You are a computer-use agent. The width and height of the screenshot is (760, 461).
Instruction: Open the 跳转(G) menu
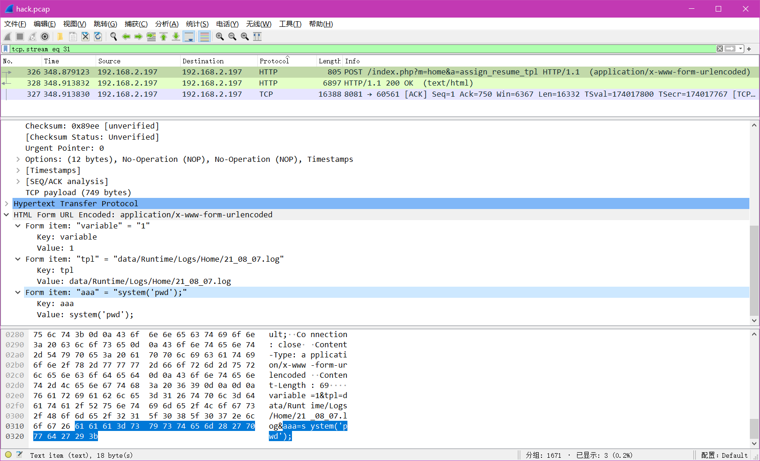pyautogui.click(x=105, y=24)
